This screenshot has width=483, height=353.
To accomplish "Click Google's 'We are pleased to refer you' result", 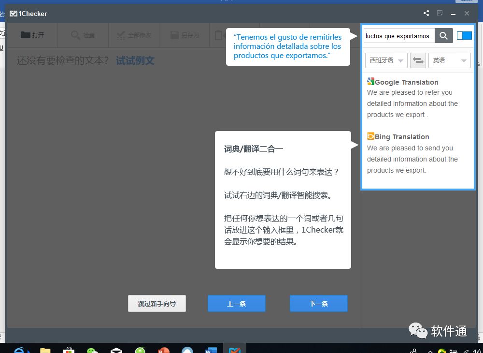I will coord(412,103).
